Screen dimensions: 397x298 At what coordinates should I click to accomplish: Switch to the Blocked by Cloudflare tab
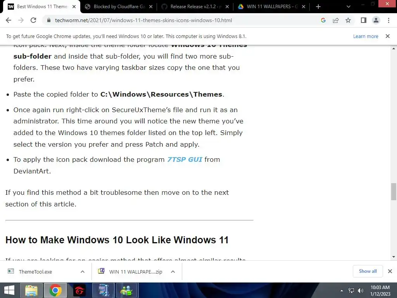[119, 7]
